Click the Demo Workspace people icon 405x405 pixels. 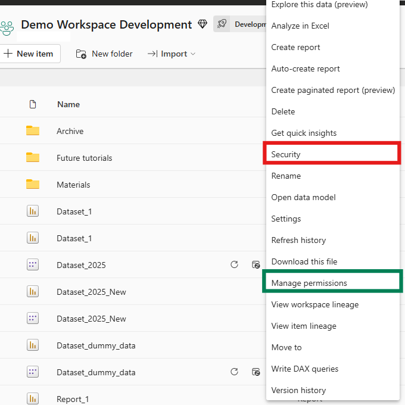pos(6,27)
